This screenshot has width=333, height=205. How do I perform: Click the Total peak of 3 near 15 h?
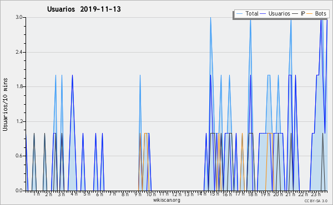coord(210,18)
